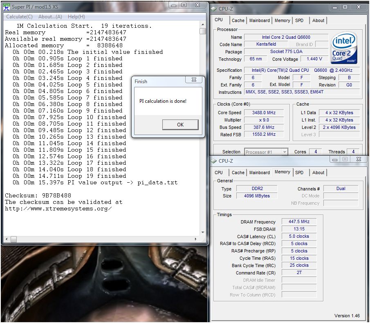Close the Finish dialog with X button
The width and height of the screenshot is (370, 323).
click(x=194, y=80)
